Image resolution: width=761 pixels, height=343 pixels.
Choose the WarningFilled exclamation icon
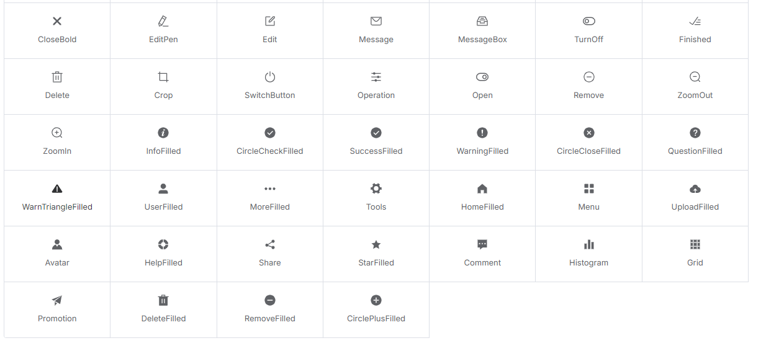pyautogui.click(x=482, y=133)
